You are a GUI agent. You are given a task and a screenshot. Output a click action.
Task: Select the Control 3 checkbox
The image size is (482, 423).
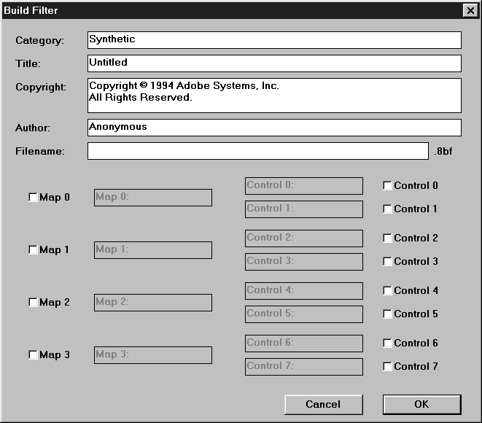click(388, 262)
